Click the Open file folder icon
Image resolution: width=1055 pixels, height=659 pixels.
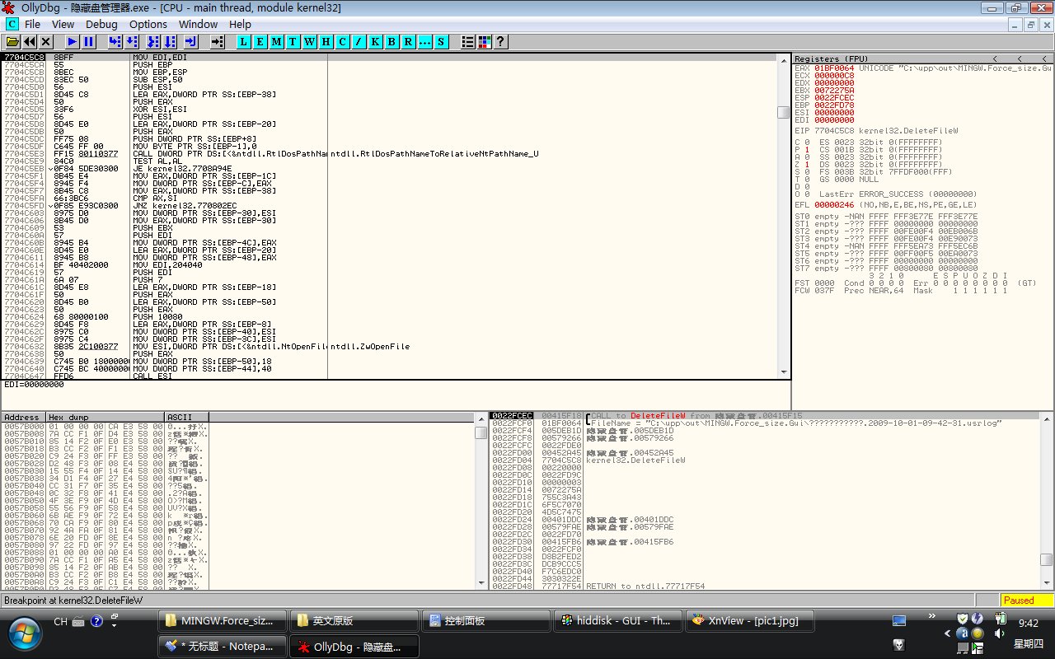(x=13, y=41)
